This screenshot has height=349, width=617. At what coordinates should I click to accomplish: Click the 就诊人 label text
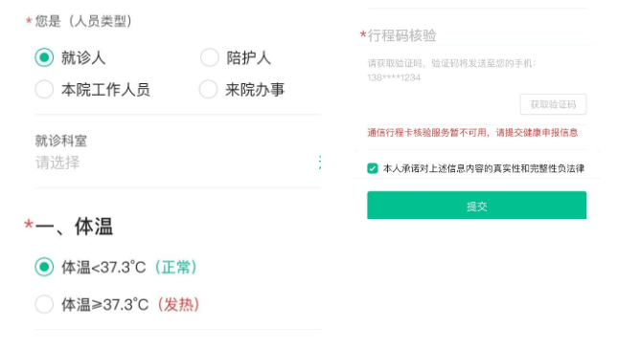click(x=83, y=58)
